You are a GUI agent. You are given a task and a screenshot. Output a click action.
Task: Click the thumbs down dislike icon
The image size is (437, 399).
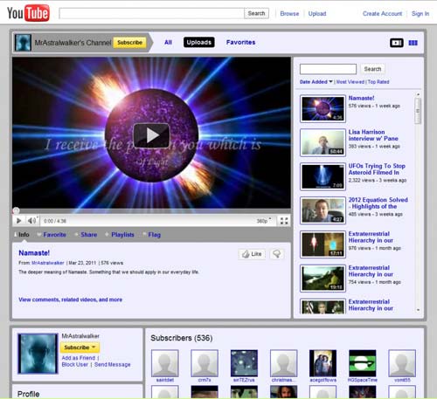(277, 254)
